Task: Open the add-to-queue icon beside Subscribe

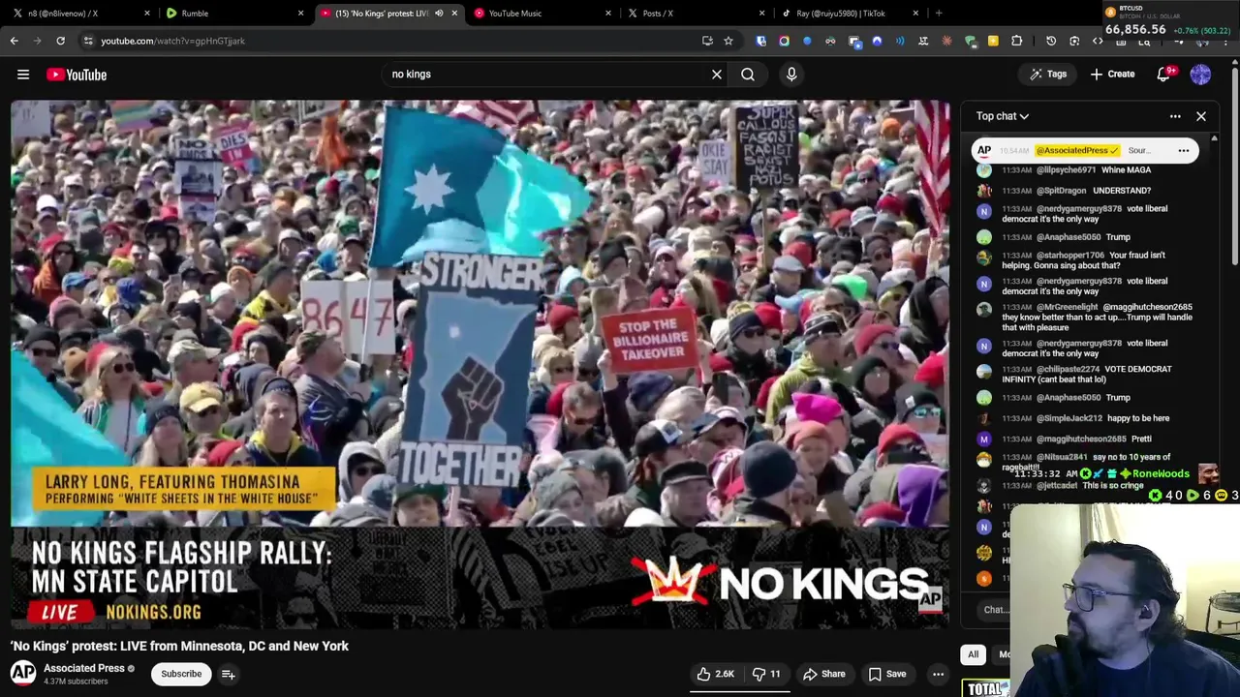Action: coord(228,675)
